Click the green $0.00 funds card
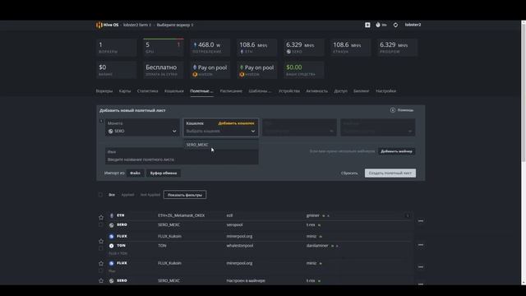 [304, 70]
